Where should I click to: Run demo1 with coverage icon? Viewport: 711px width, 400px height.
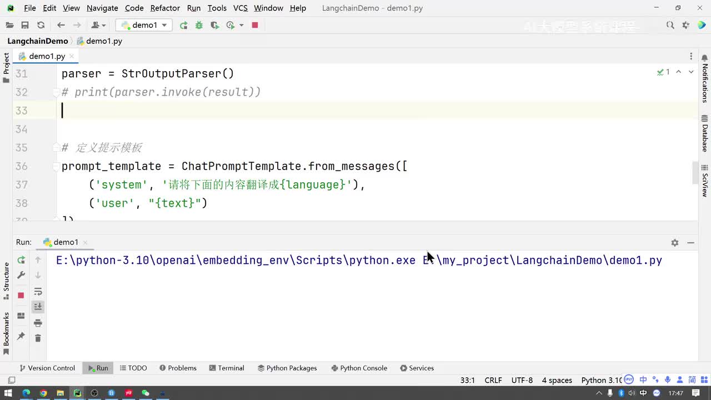215,25
